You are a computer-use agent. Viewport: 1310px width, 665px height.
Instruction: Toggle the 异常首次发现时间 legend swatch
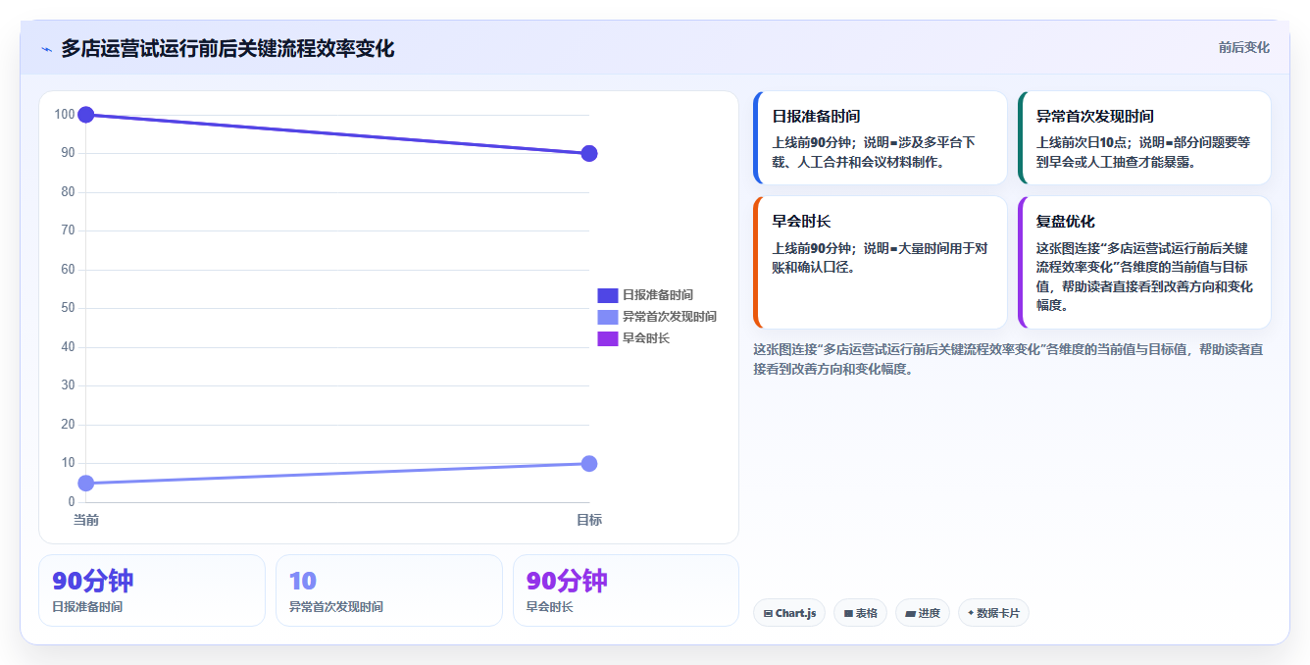[607, 317]
